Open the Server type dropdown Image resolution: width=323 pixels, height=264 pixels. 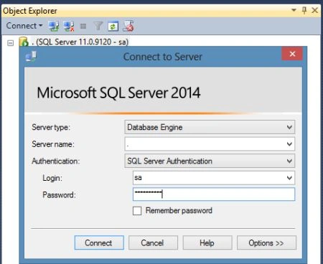coord(210,127)
